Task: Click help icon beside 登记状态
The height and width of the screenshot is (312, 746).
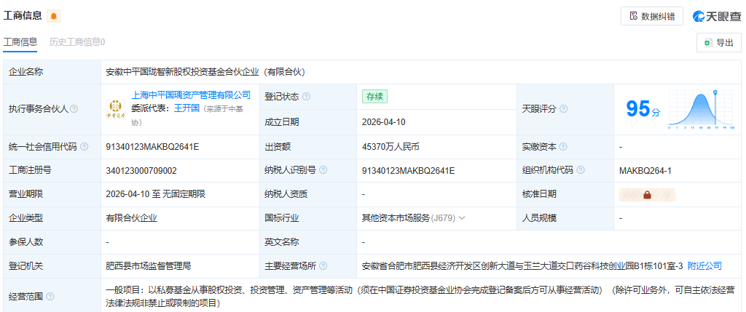Action: tap(307, 97)
